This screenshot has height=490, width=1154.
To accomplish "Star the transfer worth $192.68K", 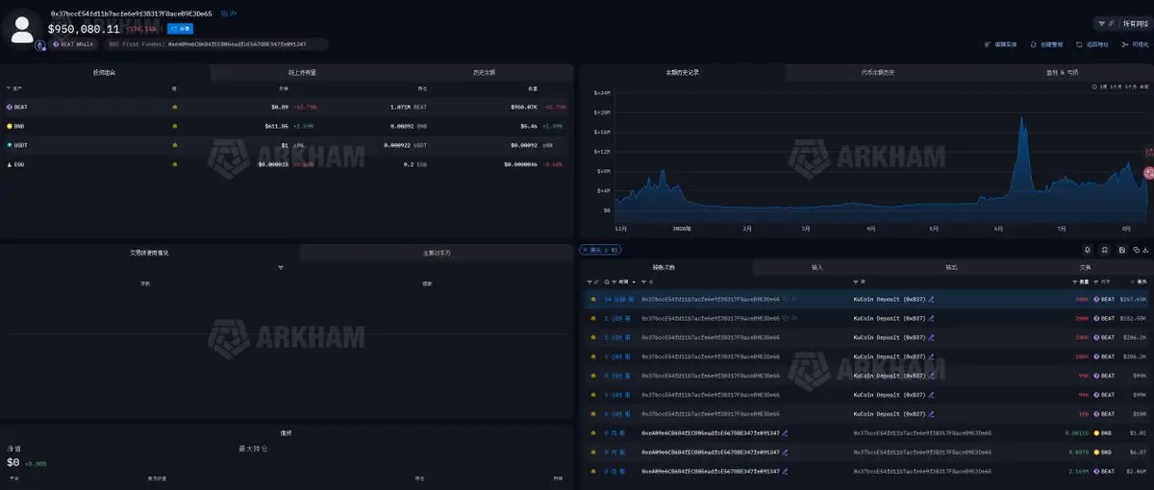I will pos(593,318).
